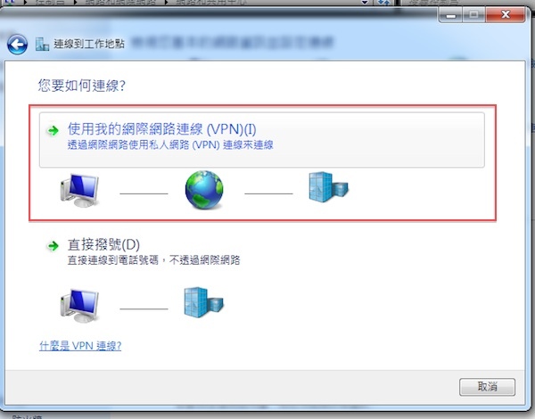Close the wizard with the red X
This screenshot has width=535, height=419.
coord(506,14)
